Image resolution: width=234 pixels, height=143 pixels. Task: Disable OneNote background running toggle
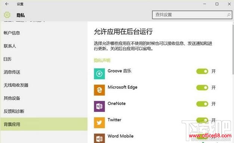point(202,104)
